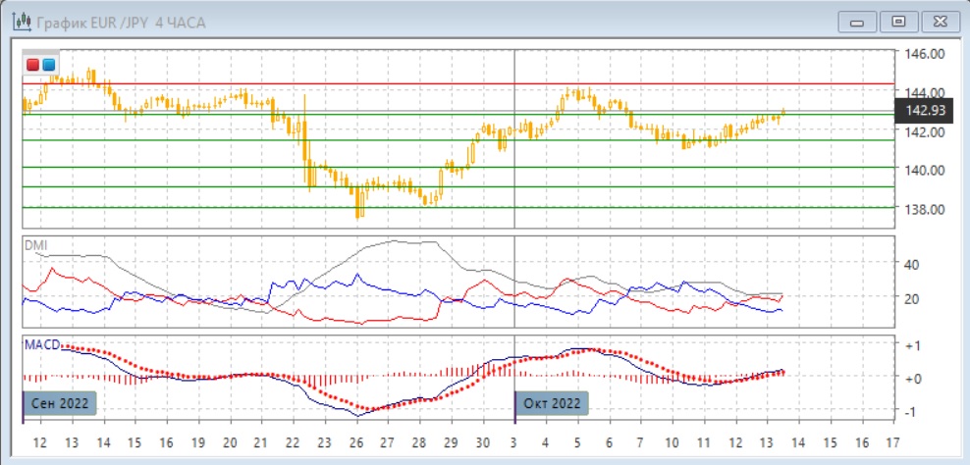
Task: Click the MACD scale value +1
Action: 911,345
